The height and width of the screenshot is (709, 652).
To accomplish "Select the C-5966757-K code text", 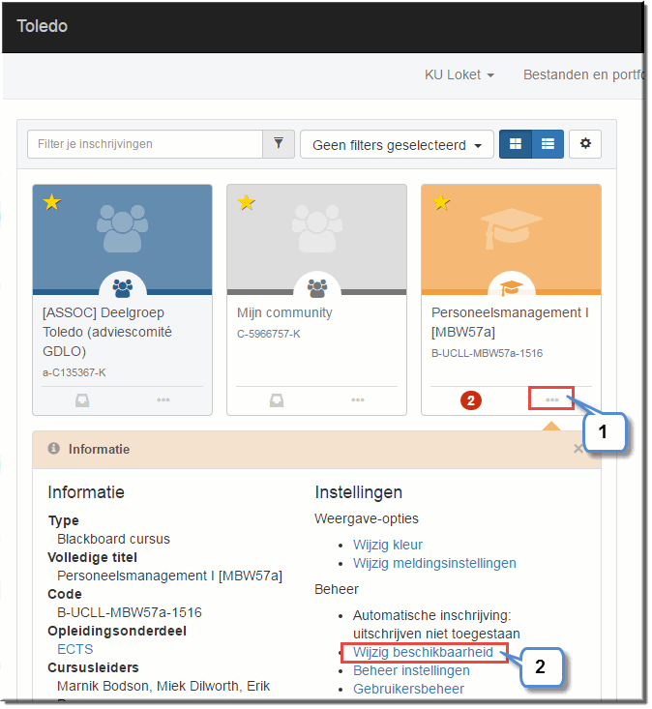I will (269, 334).
